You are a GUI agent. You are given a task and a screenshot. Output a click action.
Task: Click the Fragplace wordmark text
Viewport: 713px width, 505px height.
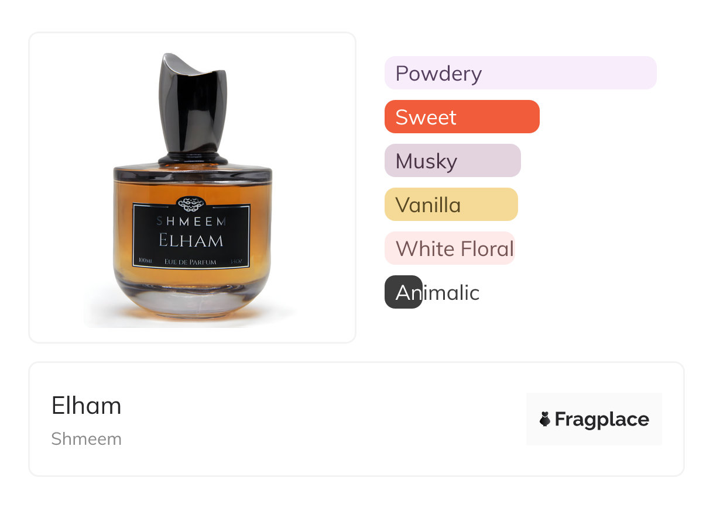[602, 419]
